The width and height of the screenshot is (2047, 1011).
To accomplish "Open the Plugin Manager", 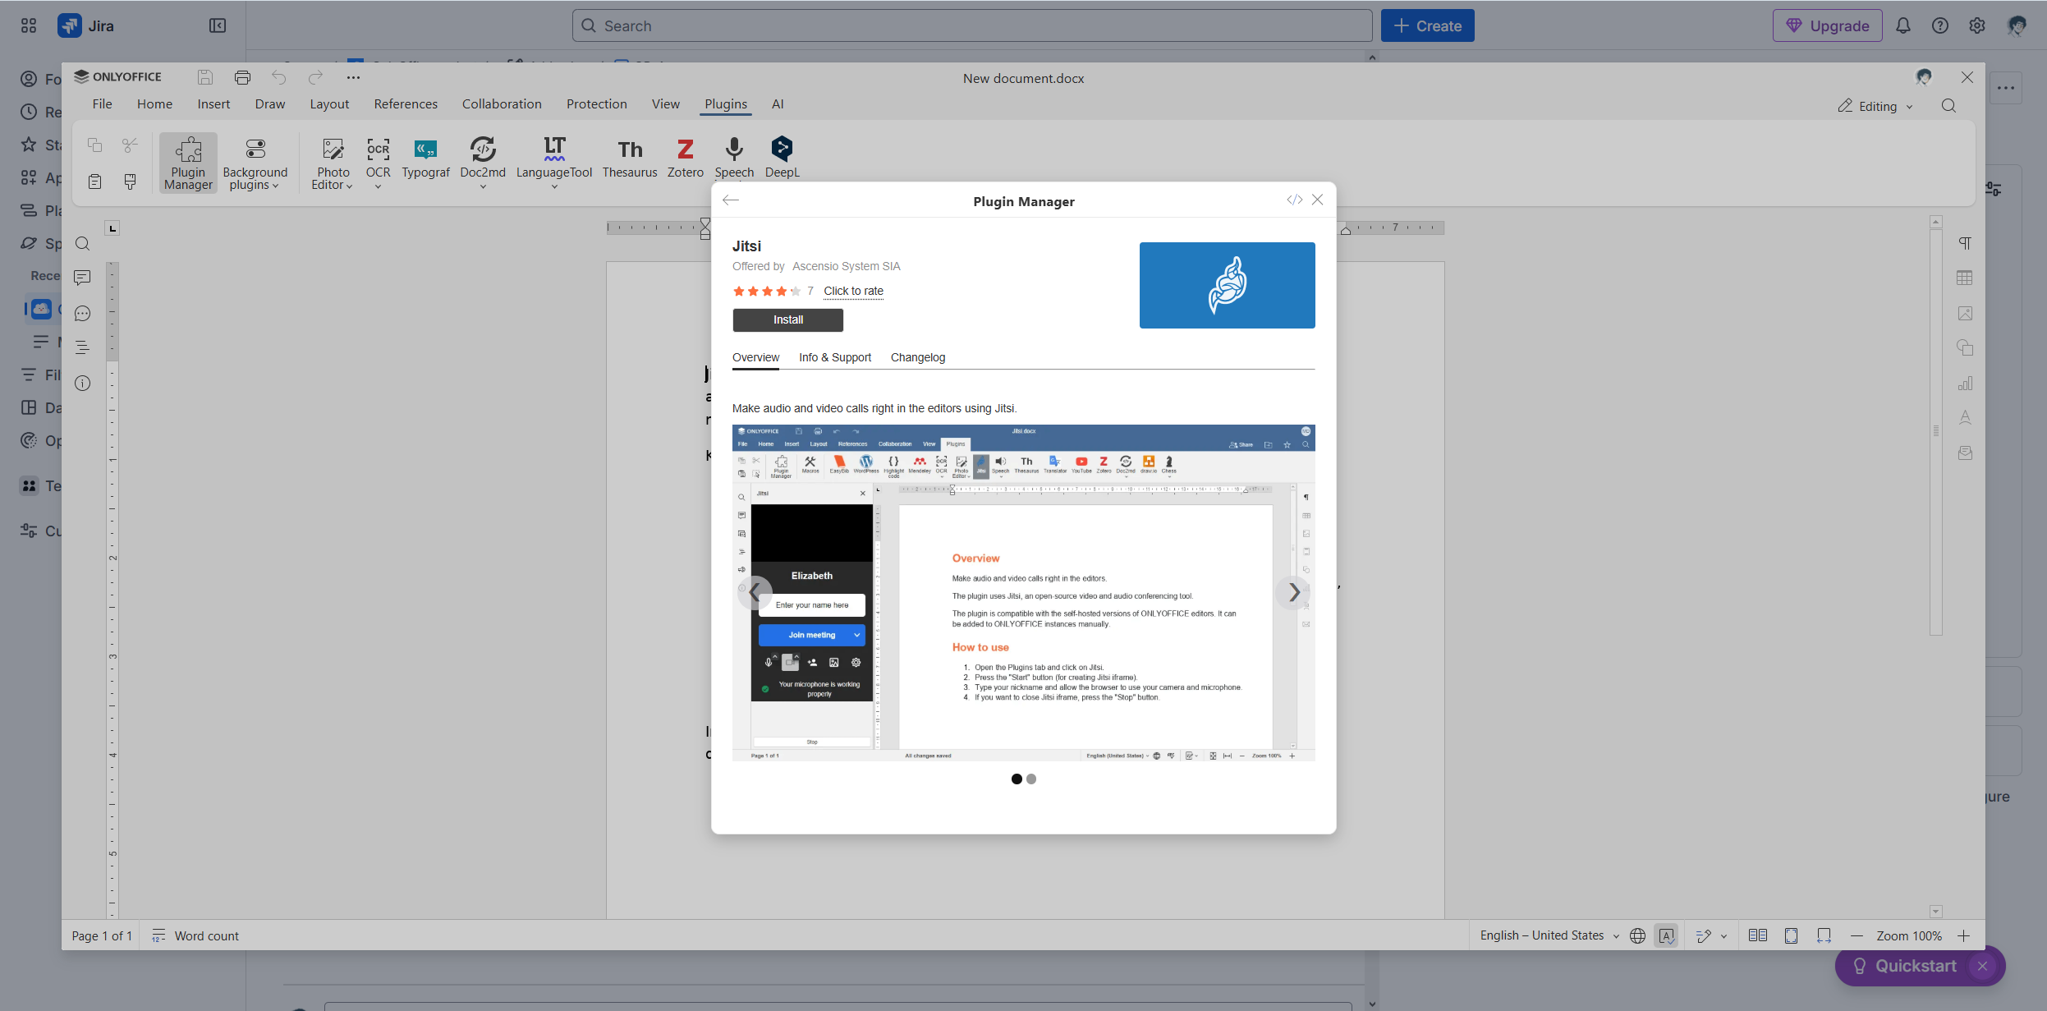I will coord(188,162).
